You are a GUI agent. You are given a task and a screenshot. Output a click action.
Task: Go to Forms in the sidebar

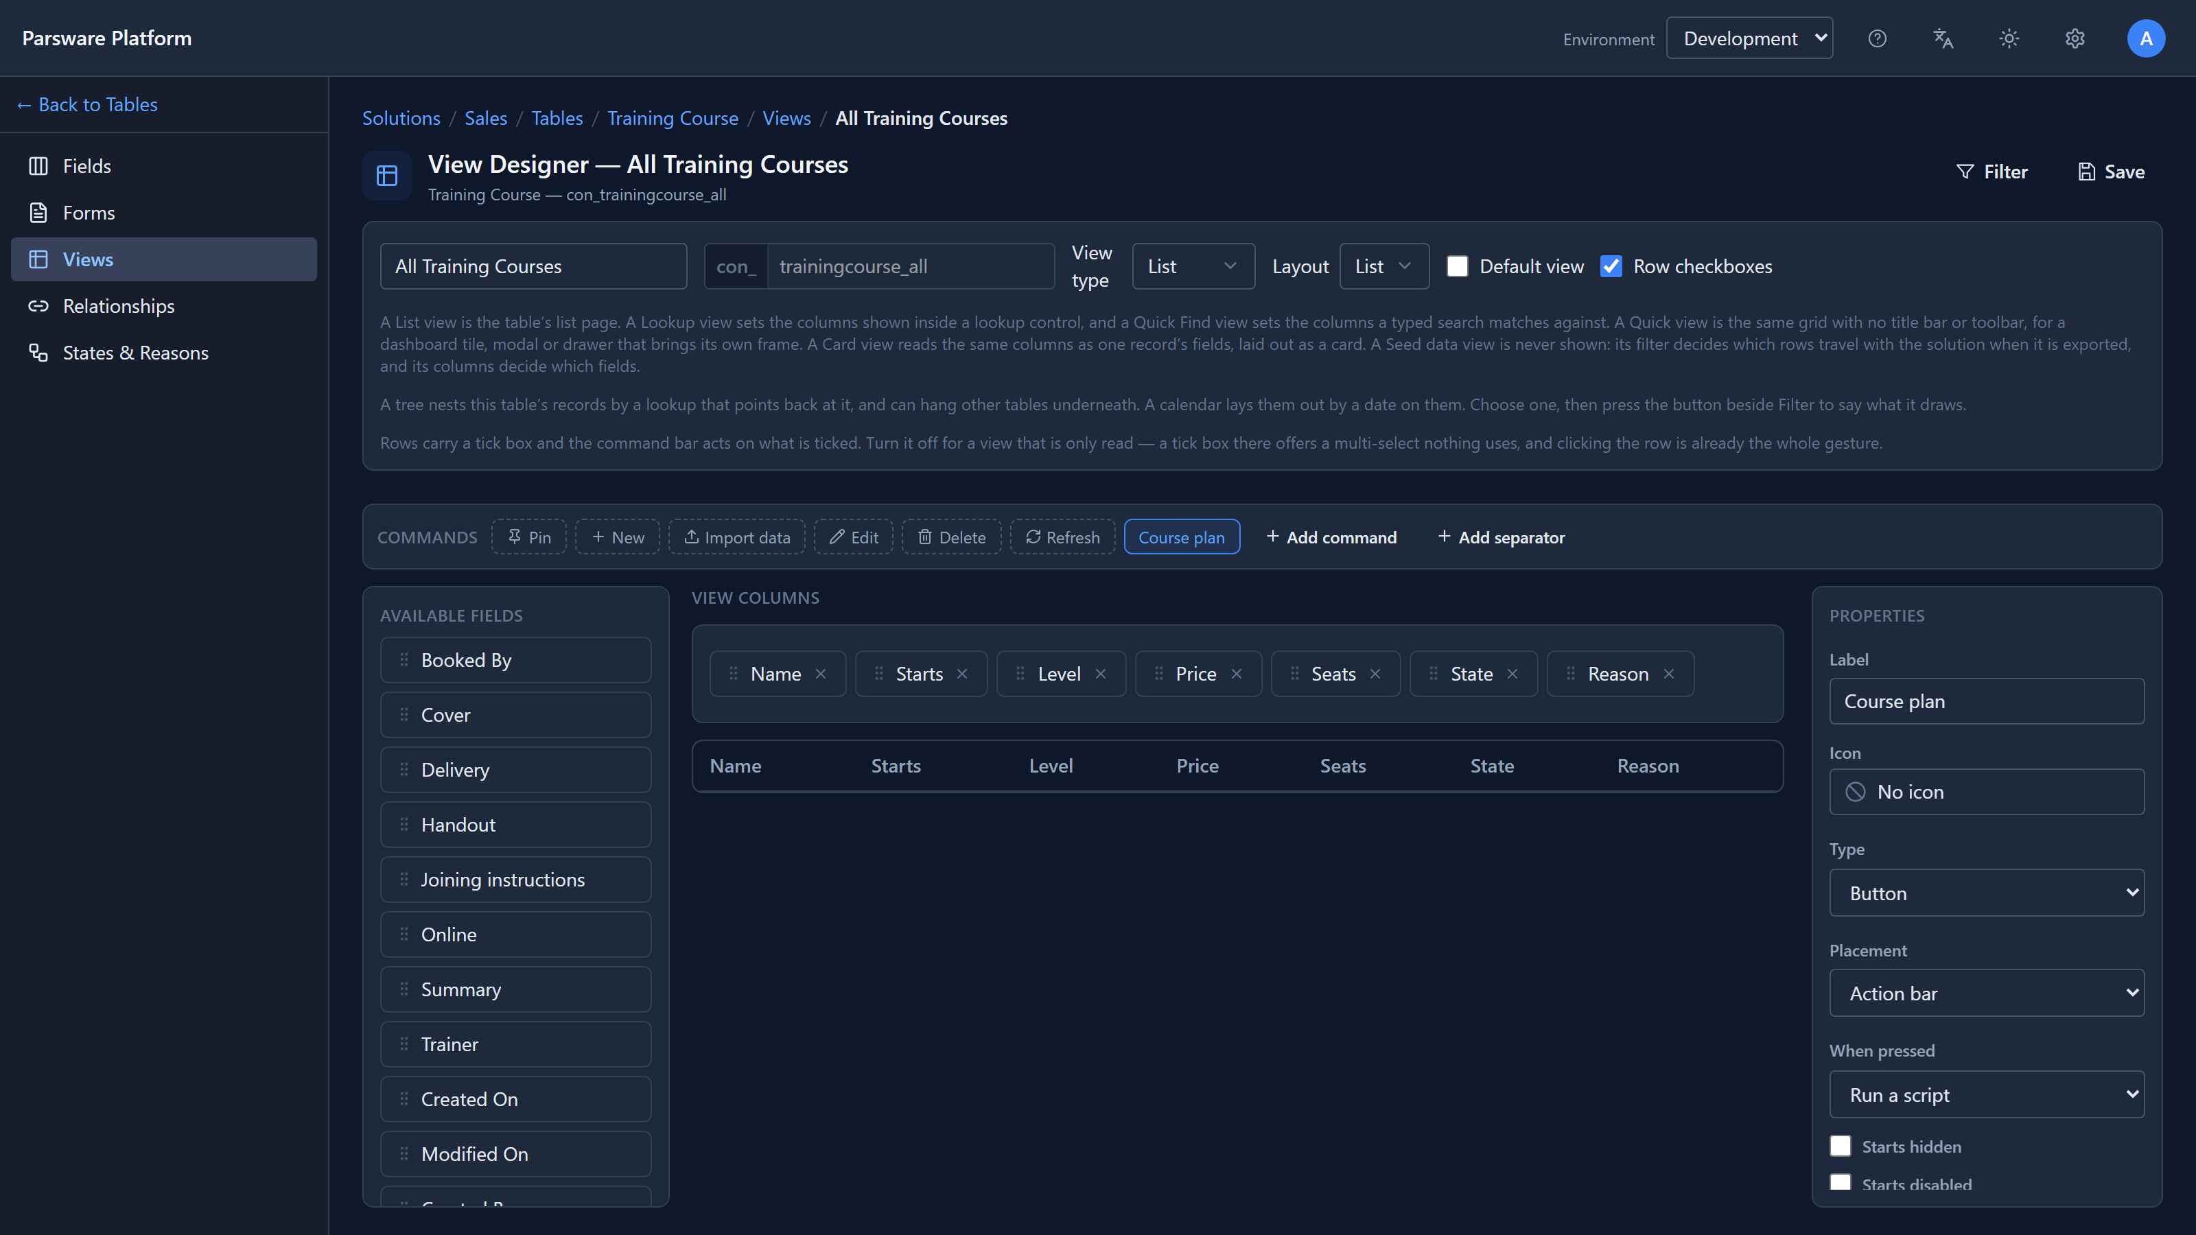coord(164,213)
